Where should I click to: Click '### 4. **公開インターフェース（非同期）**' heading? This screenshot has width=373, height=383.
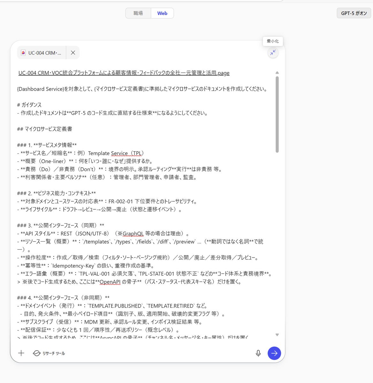[63, 298]
